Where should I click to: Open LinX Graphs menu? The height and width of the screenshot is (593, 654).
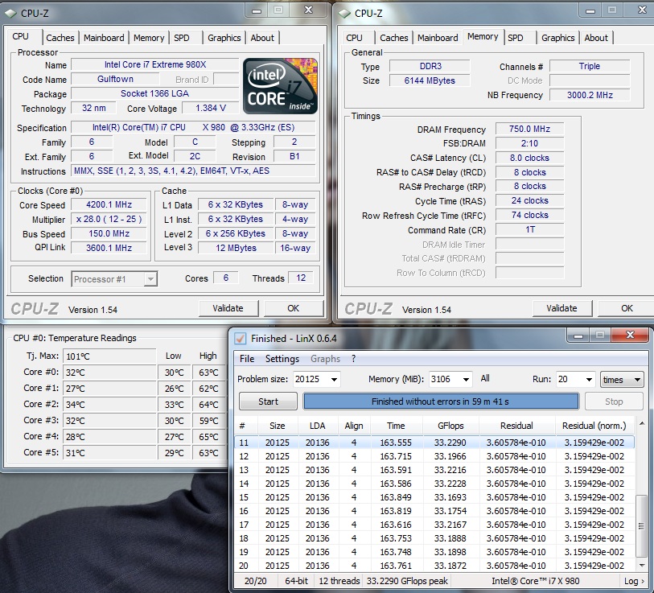[x=325, y=359]
